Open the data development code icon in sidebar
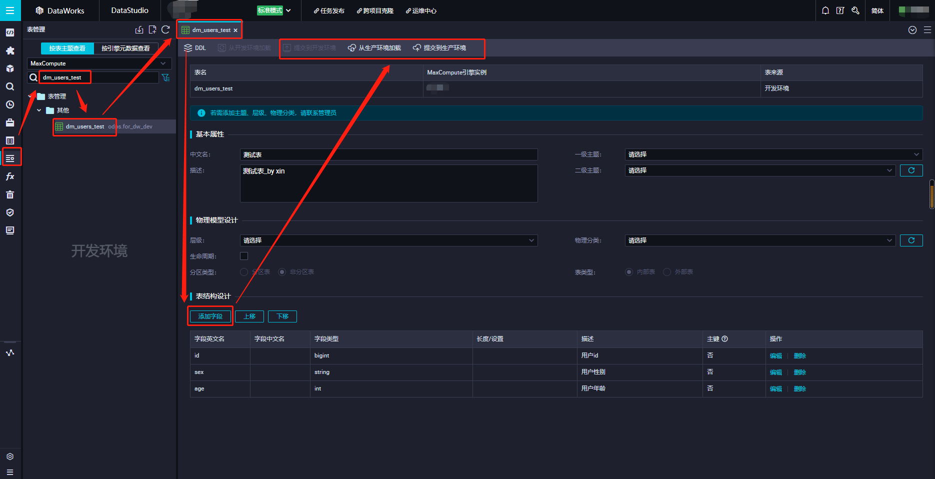The width and height of the screenshot is (935, 479). [x=10, y=32]
